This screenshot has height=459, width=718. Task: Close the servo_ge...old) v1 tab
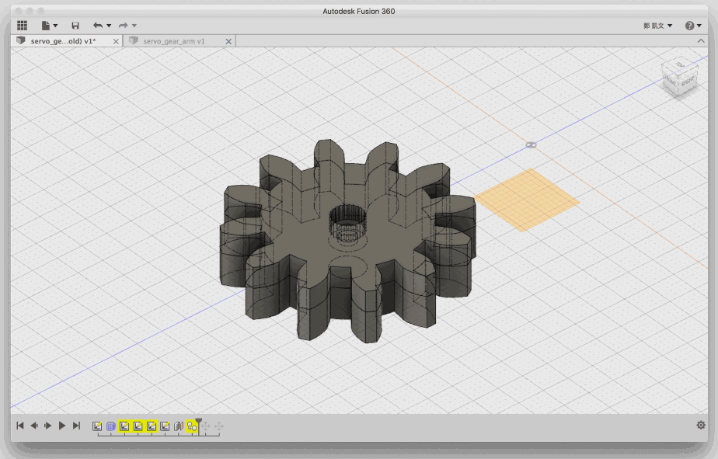click(116, 41)
